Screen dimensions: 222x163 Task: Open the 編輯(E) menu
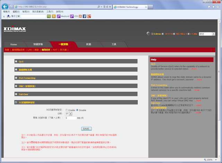pos(16,11)
